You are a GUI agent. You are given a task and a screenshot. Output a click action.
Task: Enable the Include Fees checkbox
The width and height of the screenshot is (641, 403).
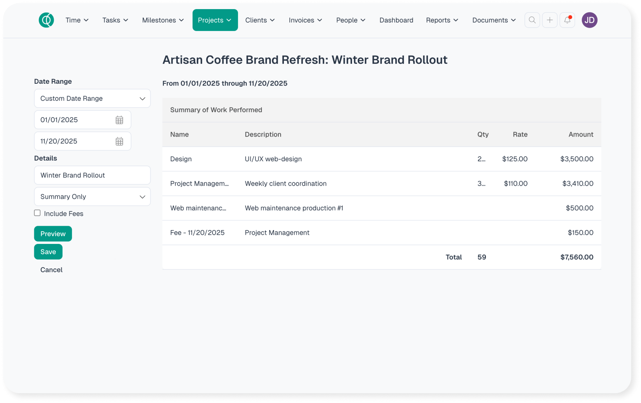(x=37, y=213)
